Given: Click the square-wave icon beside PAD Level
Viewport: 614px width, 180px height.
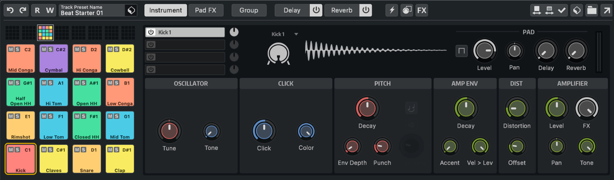Looking at the screenshot, I should point(461,51).
